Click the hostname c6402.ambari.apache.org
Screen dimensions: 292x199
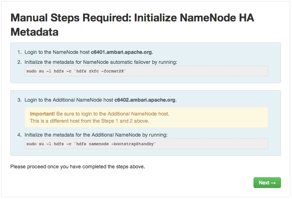point(145,100)
